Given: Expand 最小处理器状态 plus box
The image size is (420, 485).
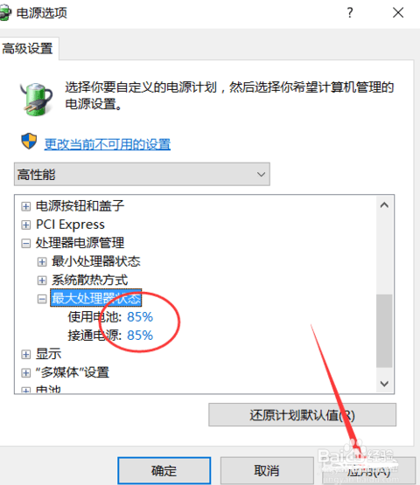Looking at the screenshot, I should pos(42,262).
